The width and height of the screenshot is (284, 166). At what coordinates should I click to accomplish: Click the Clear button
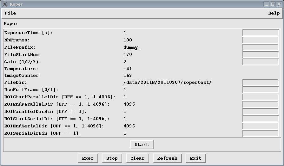coord(137,158)
